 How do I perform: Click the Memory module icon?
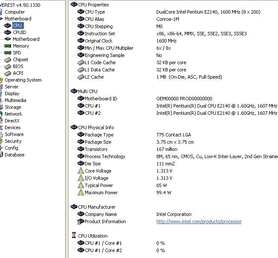[7, 46]
